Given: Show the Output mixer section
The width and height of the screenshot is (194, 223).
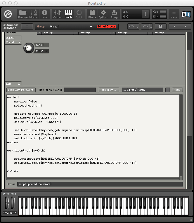Looking at the screenshot, I should (58, 14).
